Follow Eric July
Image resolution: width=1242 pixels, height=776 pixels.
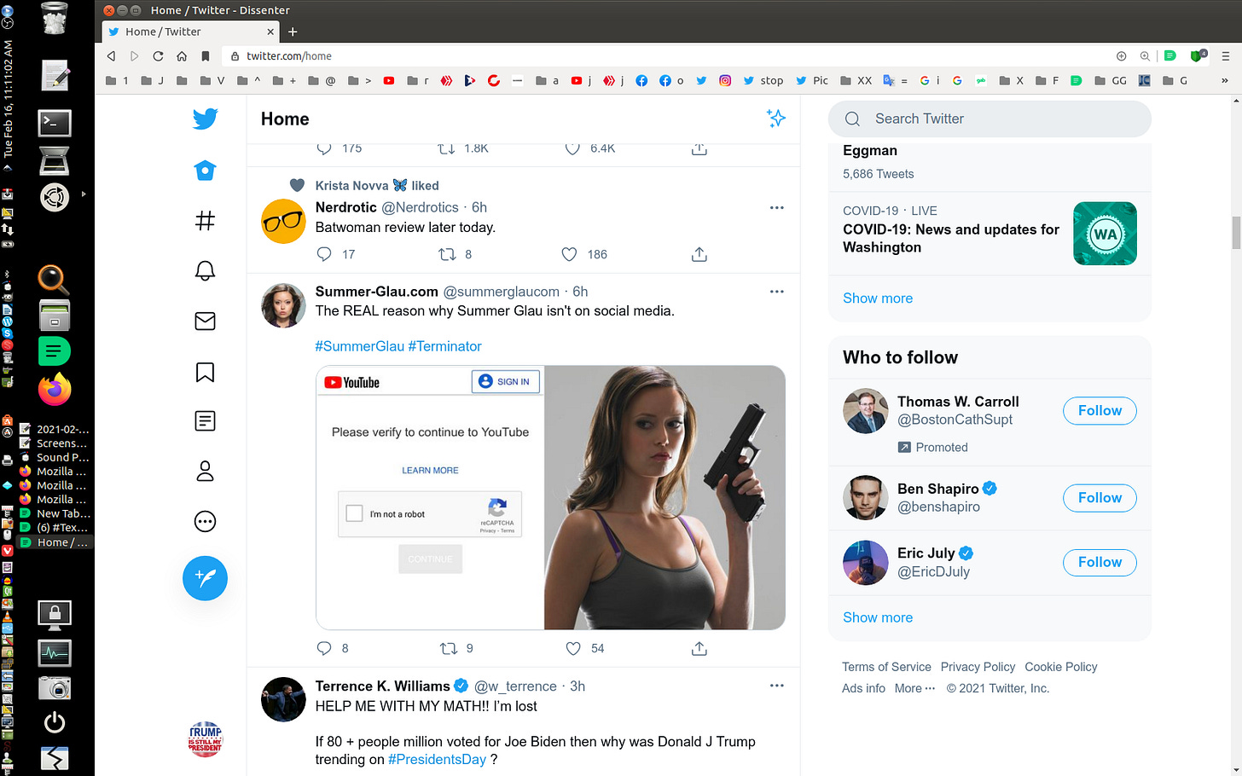coord(1100,563)
